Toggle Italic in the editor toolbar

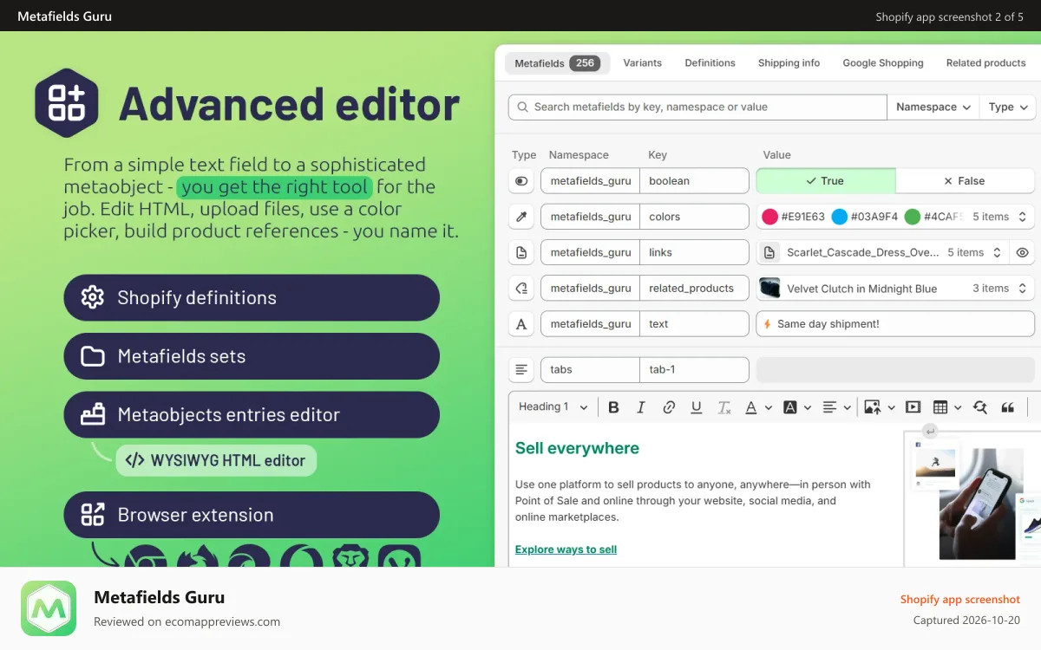[641, 407]
